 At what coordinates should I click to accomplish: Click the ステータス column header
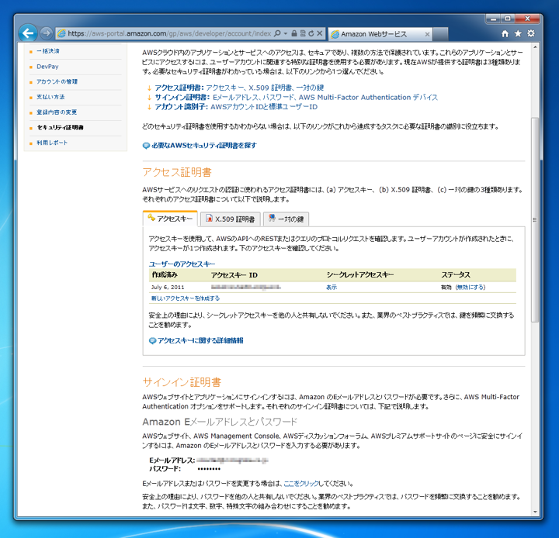click(456, 275)
